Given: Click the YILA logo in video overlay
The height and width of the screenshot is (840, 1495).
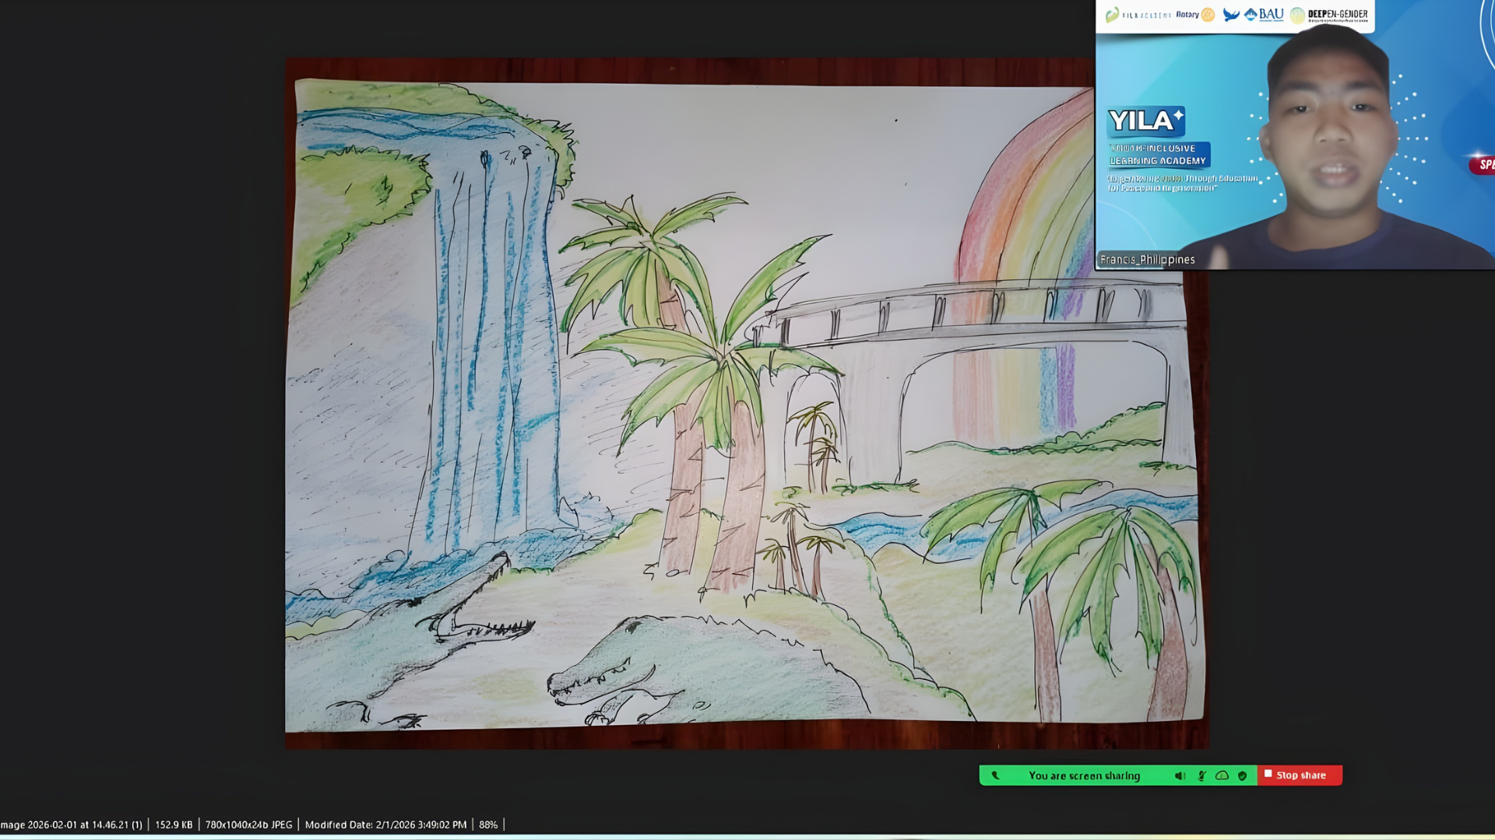Looking at the screenshot, I should [1145, 121].
